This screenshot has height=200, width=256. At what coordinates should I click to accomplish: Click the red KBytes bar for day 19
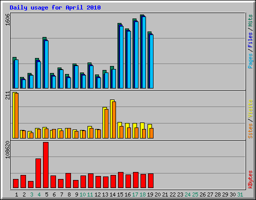150,181
